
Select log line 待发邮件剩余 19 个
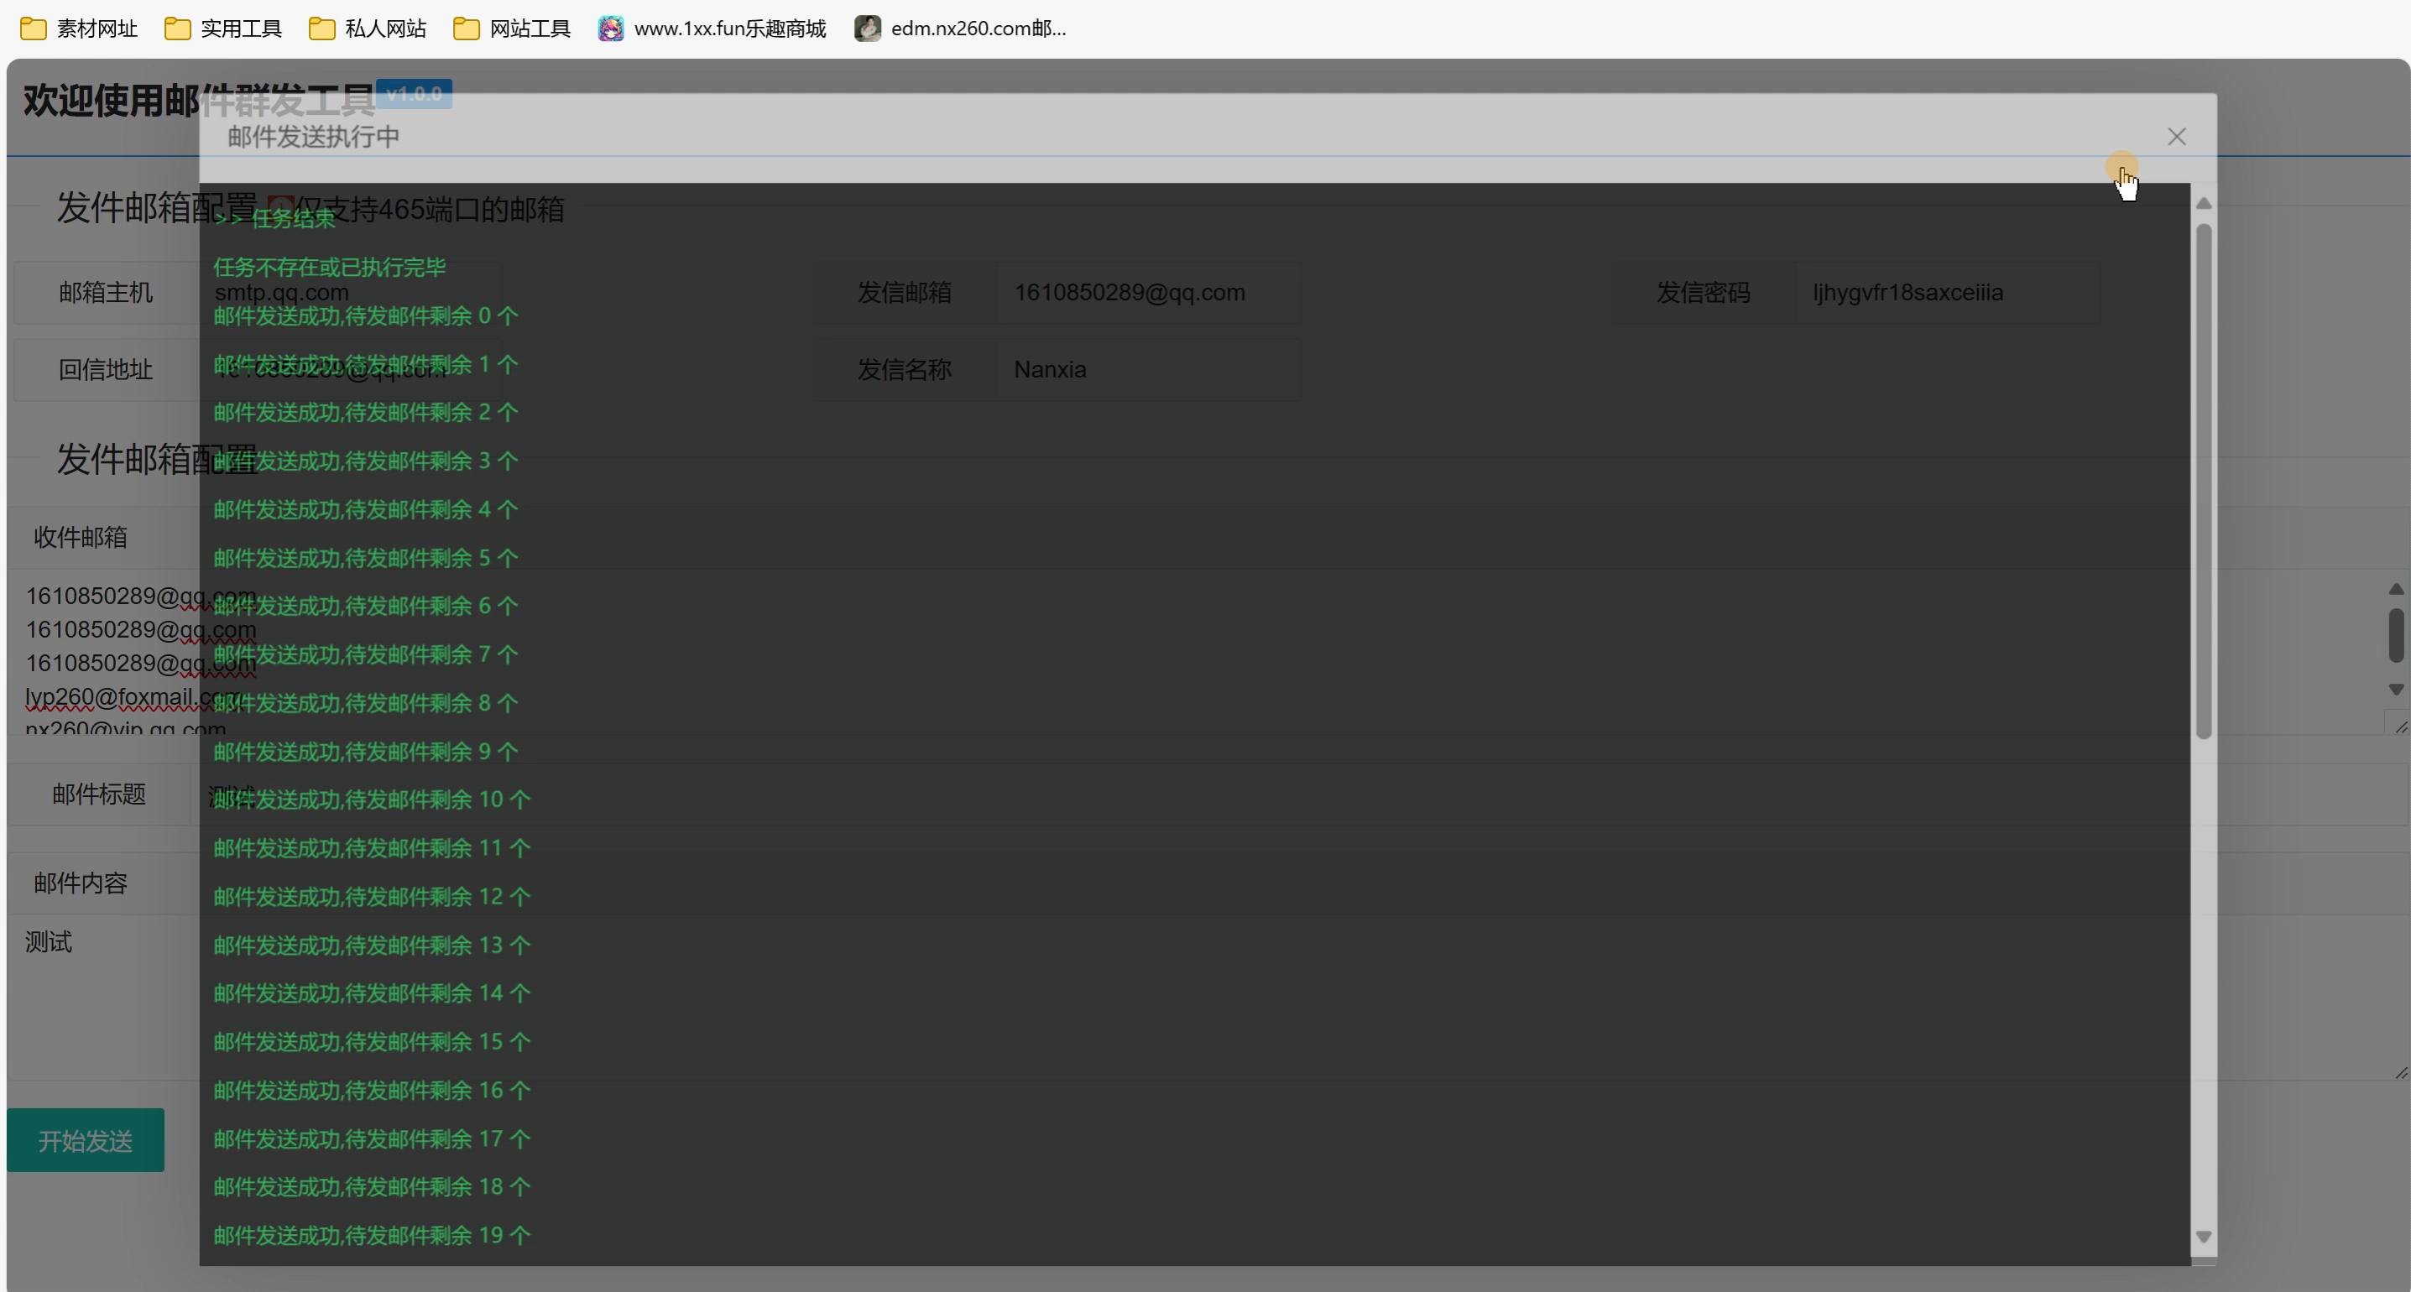(372, 1236)
